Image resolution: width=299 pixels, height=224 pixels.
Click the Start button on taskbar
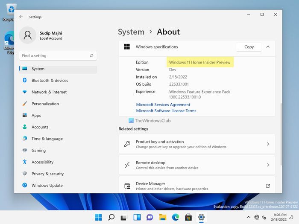pos(99,217)
